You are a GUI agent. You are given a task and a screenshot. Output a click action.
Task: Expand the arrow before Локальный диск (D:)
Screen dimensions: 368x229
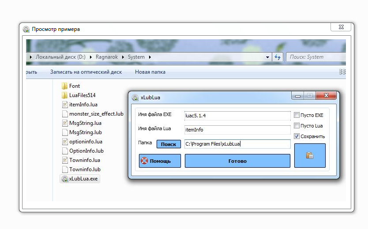pyautogui.click(x=30, y=57)
